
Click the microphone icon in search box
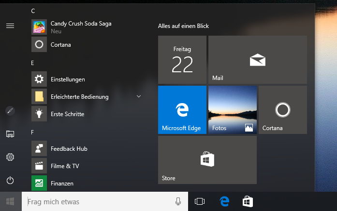178,201
